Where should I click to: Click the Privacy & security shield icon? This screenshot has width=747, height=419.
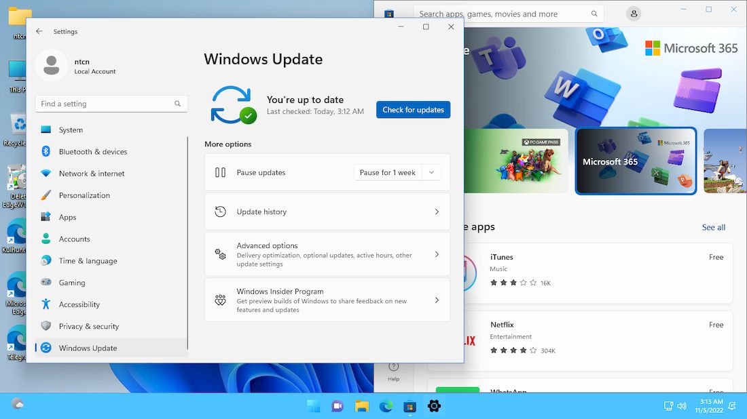point(45,326)
